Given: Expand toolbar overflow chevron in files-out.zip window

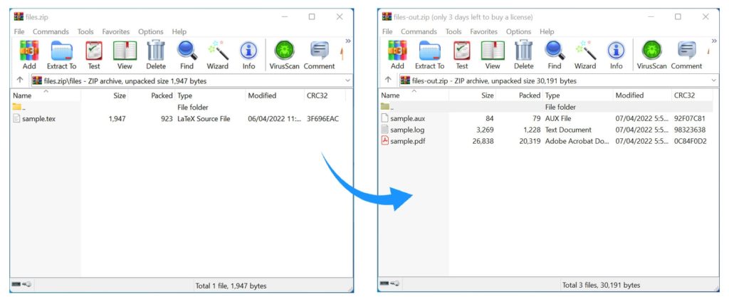Looking at the screenshot, I should [715, 41].
